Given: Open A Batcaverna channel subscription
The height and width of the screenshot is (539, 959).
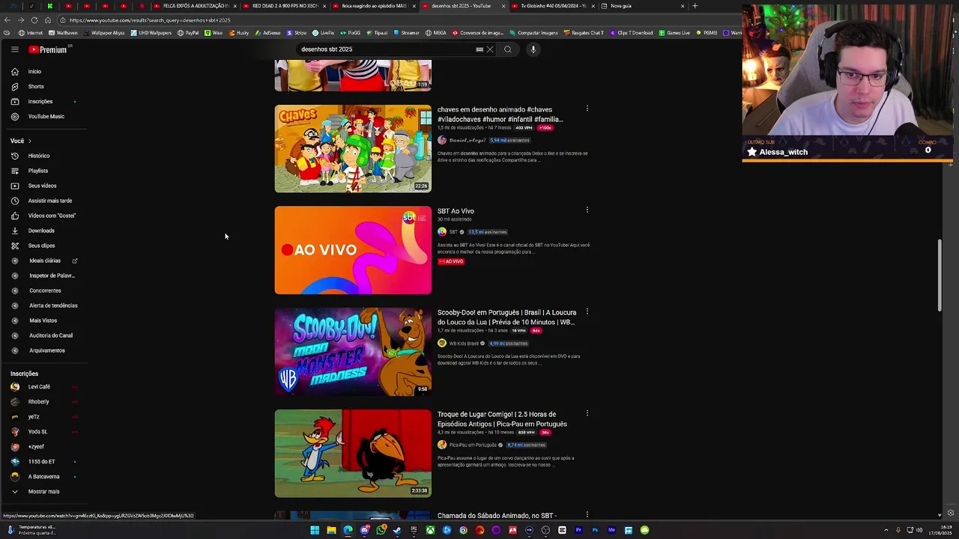Looking at the screenshot, I should (x=43, y=477).
